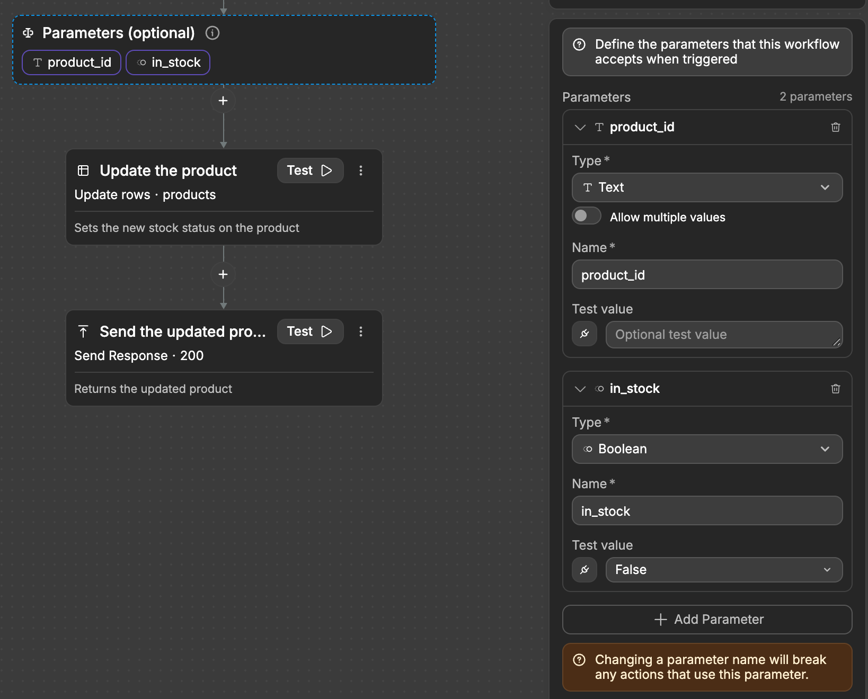Viewport: 868px width, 699px height.
Task: Add a step below Update the product
Action: point(223,274)
